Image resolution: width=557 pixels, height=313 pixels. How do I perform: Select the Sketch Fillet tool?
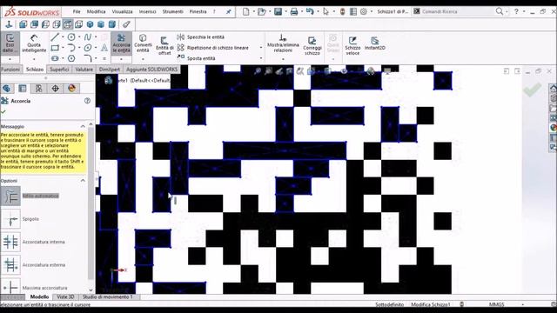pyautogui.click(x=88, y=58)
